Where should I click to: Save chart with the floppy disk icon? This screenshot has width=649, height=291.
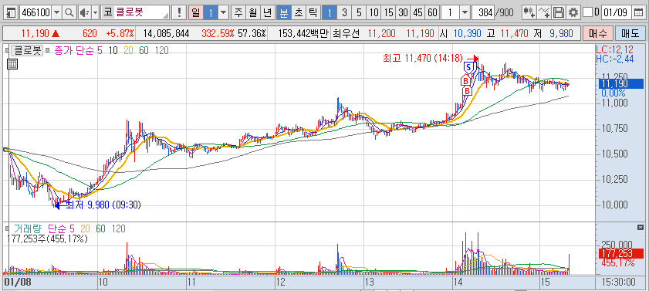(559, 12)
